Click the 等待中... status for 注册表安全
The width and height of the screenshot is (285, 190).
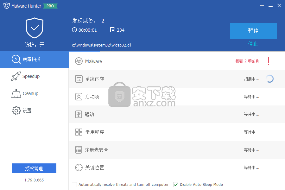coord(251,150)
